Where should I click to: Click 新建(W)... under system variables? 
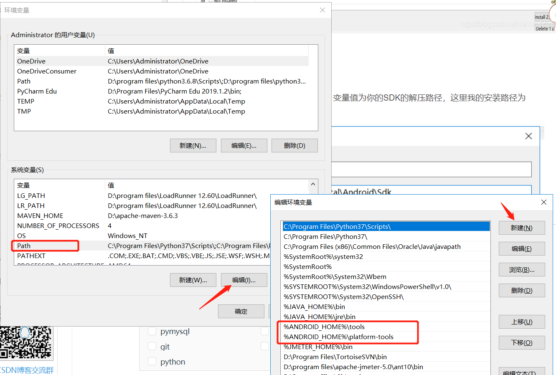(x=193, y=280)
